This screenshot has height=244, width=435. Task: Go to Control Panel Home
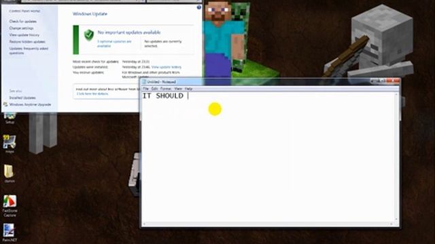click(24, 11)
